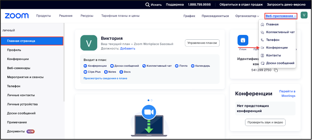
Task: Click the Zoom logo
Action: pyautogui.click(x=17, y=16)
